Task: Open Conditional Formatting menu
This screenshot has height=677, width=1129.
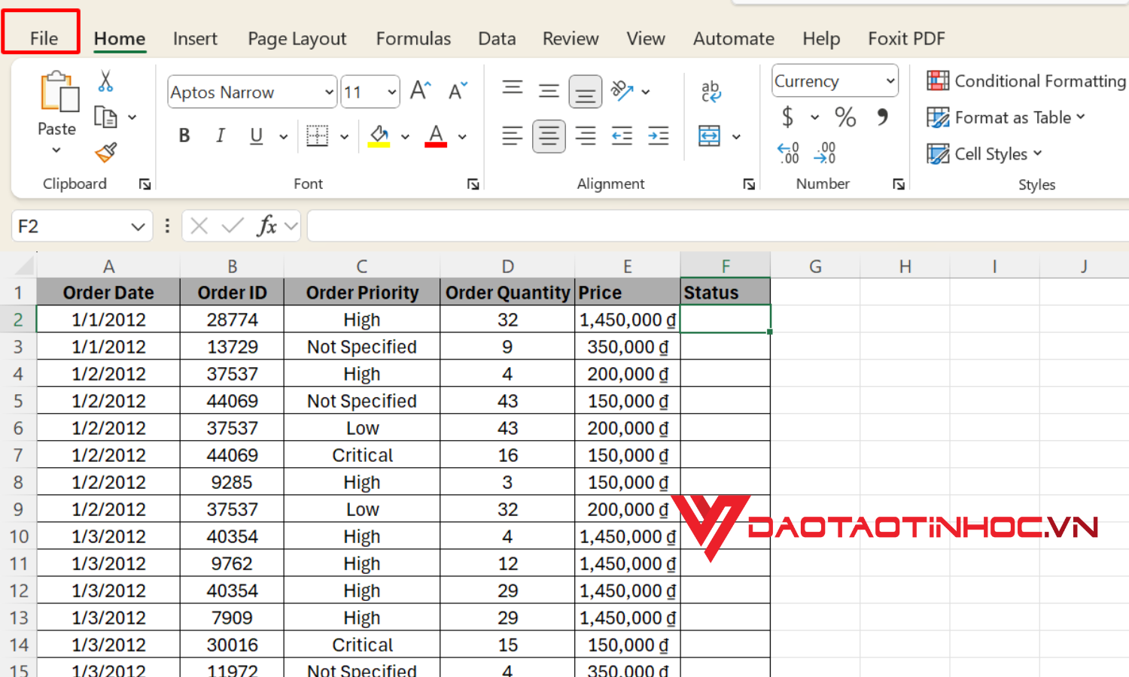Action: coord(1027,80)
